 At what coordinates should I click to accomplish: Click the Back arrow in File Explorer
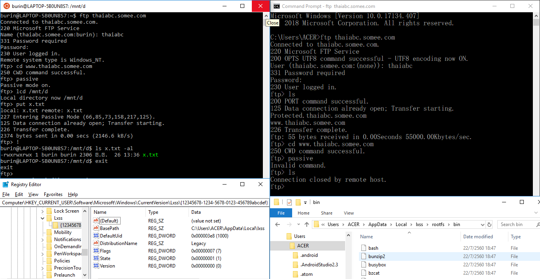click(278, 224)
